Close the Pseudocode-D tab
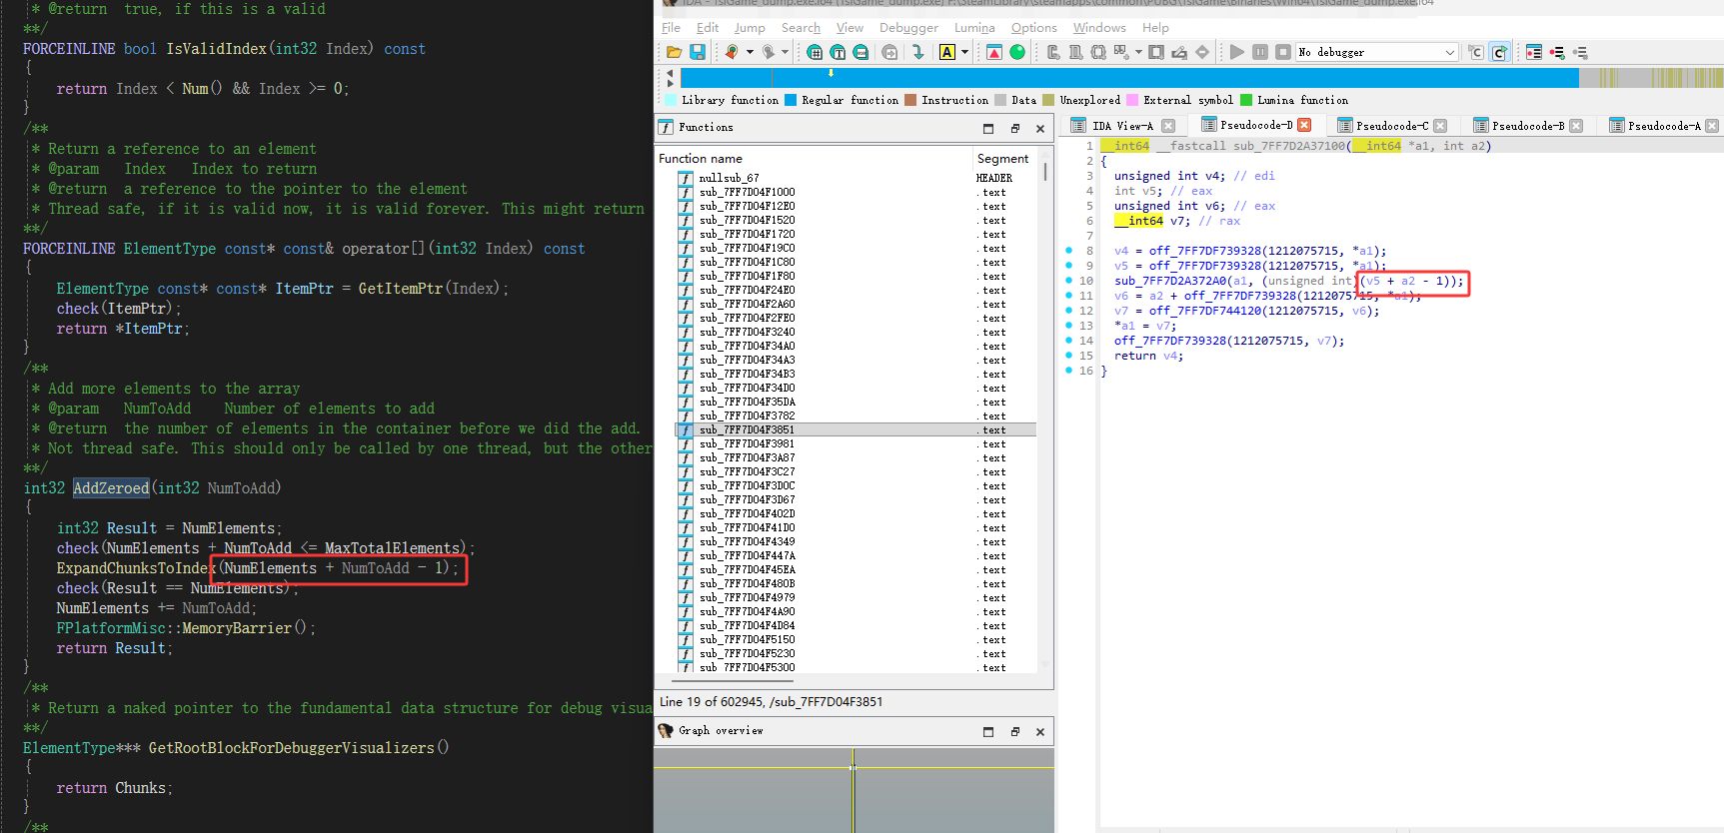Screen dimensions: 1724x833 point(1303,125)
